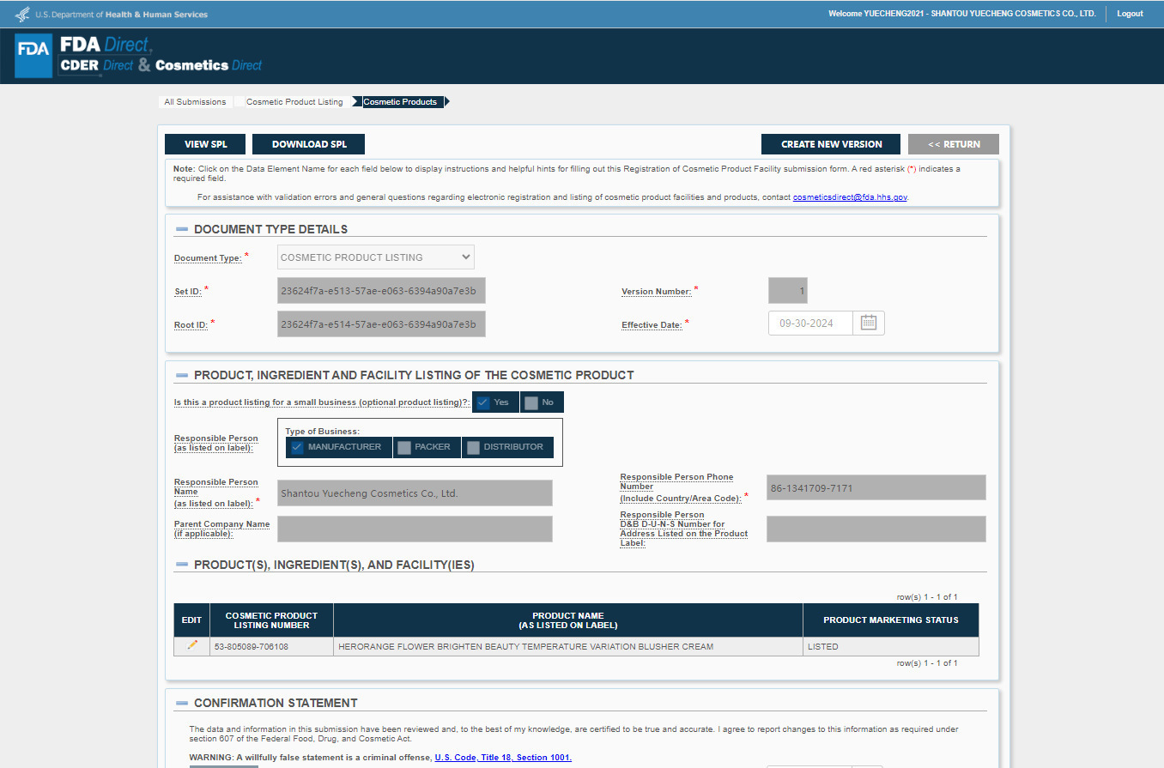This screenshot has width=1164, height=768.
Task: Click the D-U-N-S Number input field
Action: (876, 529)
